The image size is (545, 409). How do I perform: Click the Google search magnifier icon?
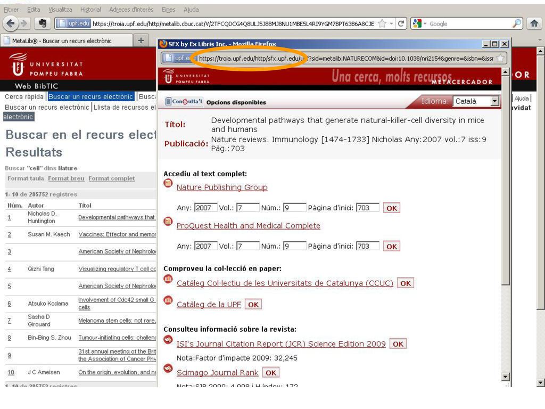[517, 23]
